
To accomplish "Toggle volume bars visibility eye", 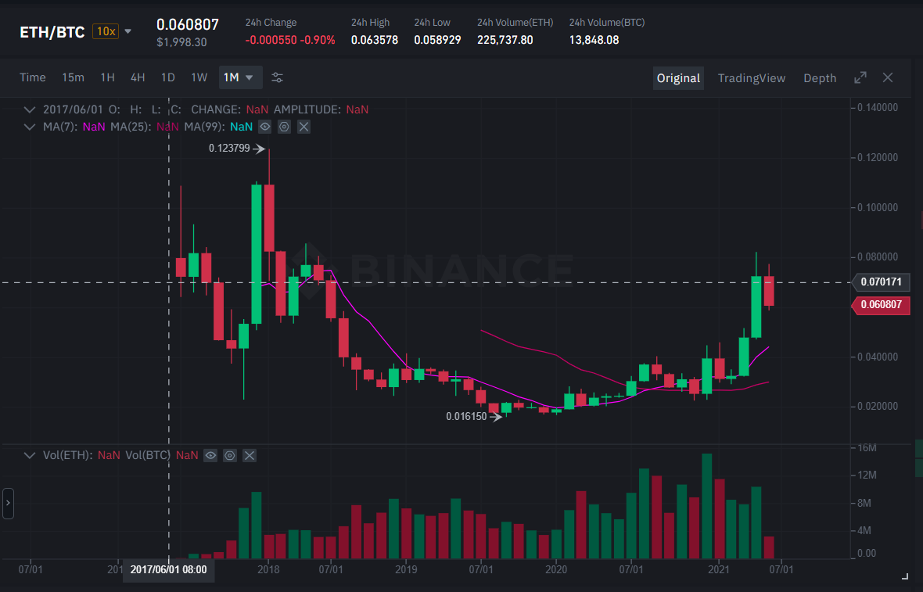I will (x=210, y=455).
